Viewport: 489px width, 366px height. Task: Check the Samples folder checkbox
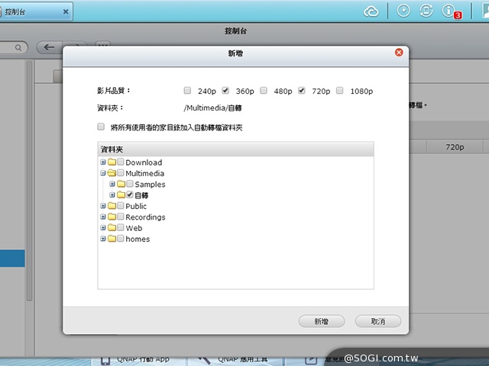[x=130, y=184]
